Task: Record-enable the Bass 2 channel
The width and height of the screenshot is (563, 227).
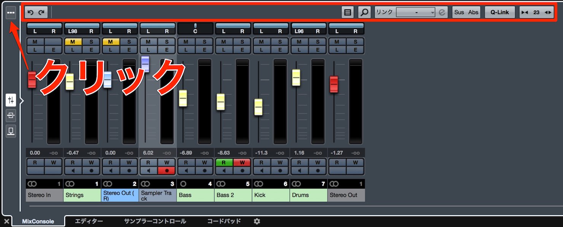Action: click(242, 171)
